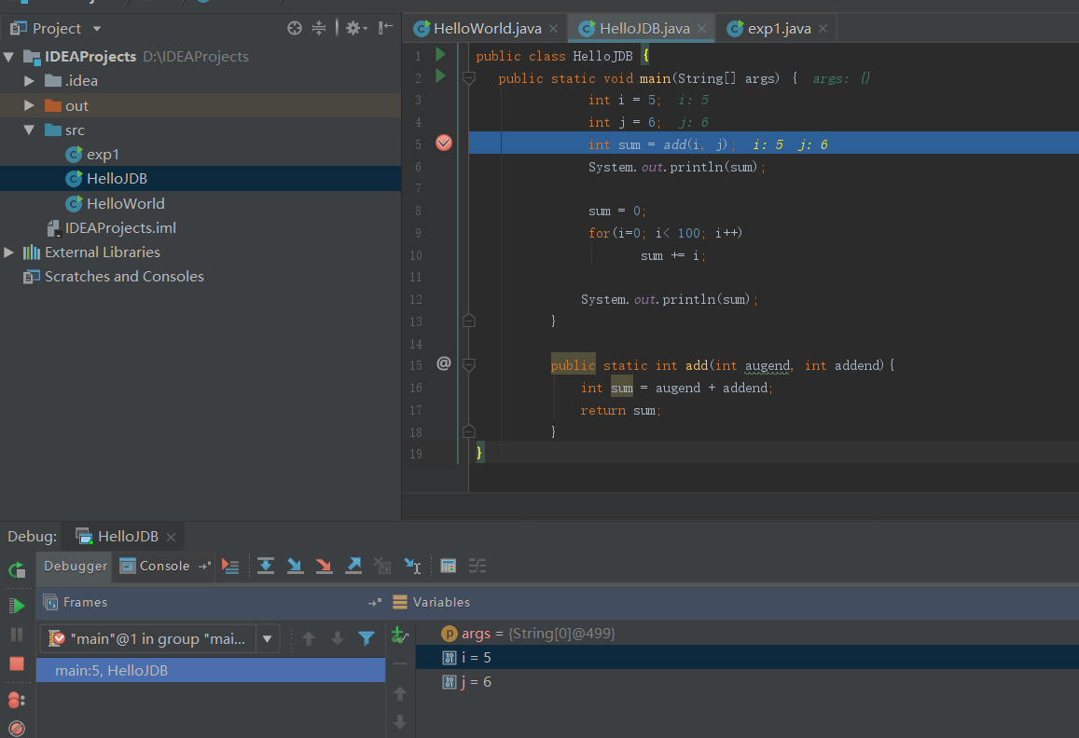
Task: Open thread selector dropdown
Action: coord(267,639)
